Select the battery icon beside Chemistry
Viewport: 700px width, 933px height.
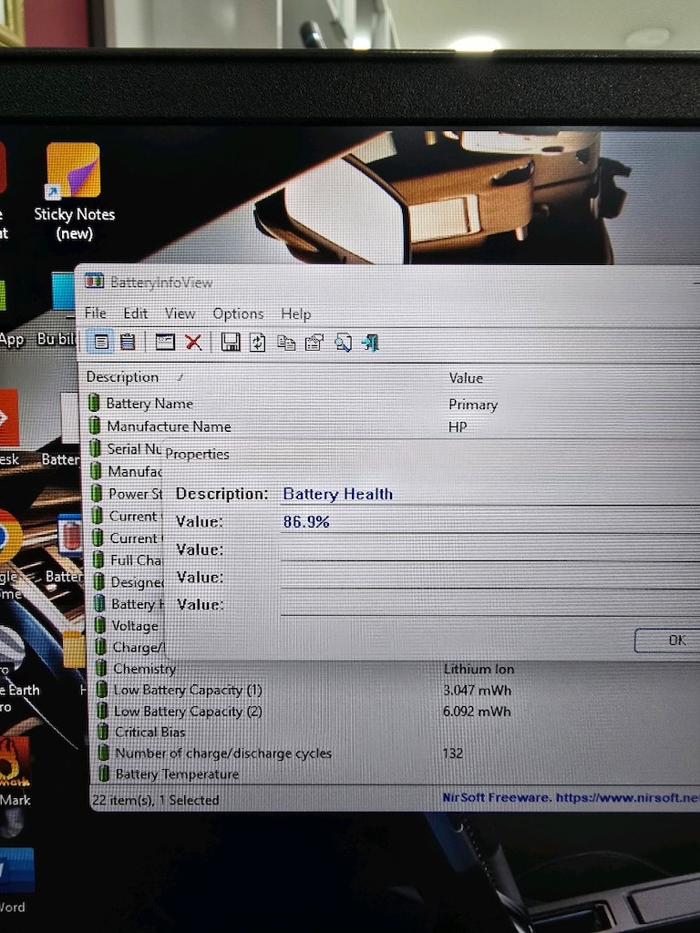(101, 668)
